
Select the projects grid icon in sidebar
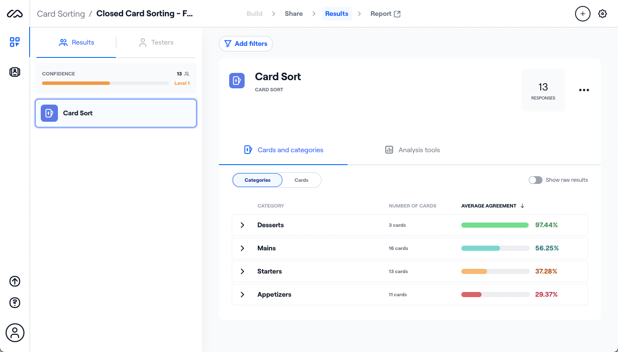coord(15,42)
